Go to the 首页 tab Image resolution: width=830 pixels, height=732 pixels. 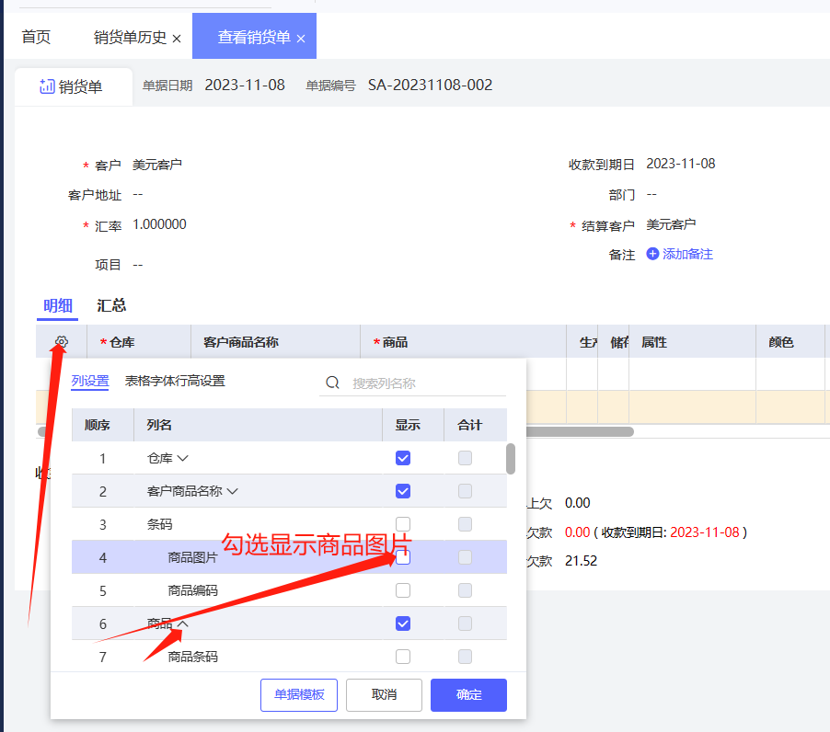[36, 38]
